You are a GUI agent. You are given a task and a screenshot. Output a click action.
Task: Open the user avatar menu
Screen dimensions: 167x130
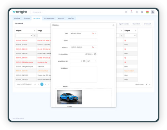coord(153,12)
